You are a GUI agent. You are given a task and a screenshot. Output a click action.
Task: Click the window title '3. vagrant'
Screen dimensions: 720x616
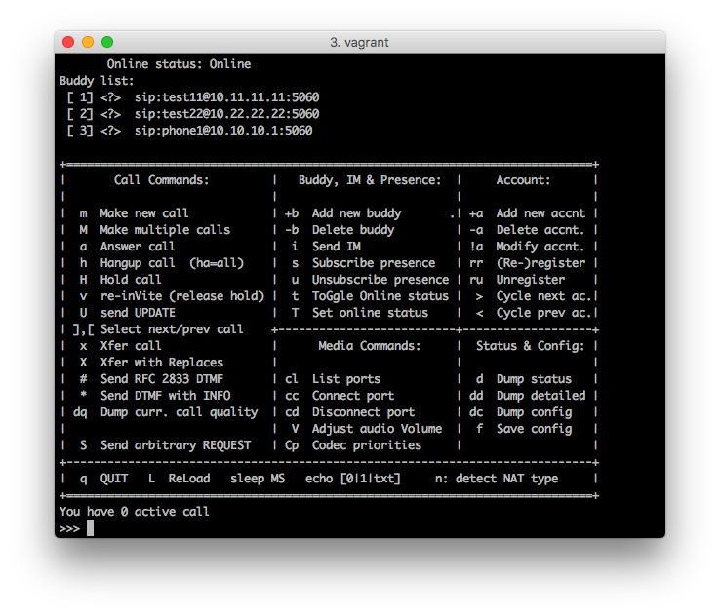pos(359,43)
